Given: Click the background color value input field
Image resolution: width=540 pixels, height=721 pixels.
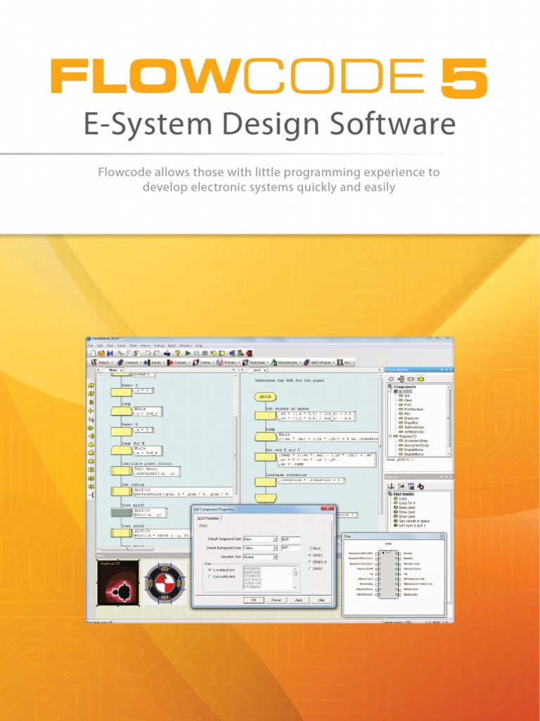Looking at the screenshot, I should pos(290,548).
